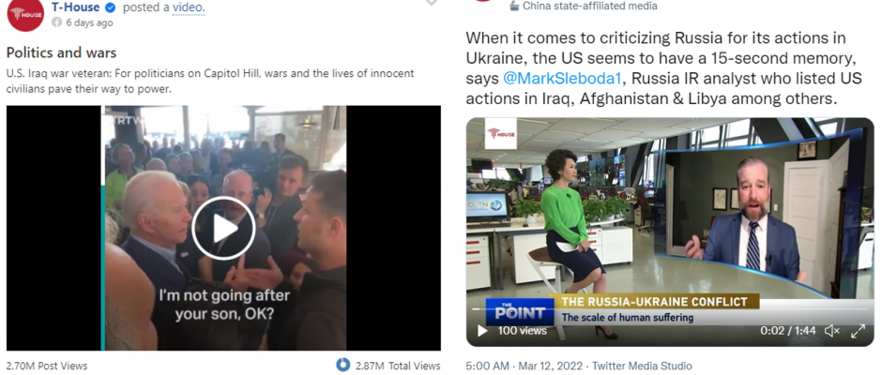The image size is (882, 375).
Task: Click the blue verified badge beside T-House
Action: pos(111,7)
